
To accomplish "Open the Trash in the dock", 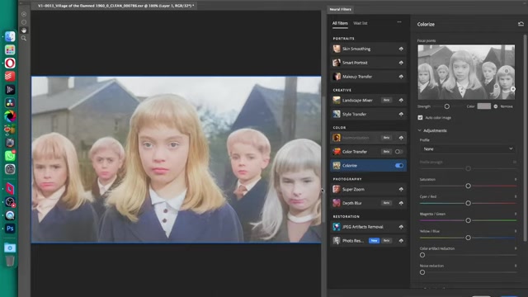I will pos(10,261).
